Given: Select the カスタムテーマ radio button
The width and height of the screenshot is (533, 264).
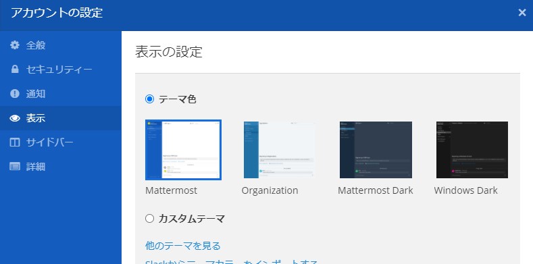Looking at the screenshot, I should (149, 219).
